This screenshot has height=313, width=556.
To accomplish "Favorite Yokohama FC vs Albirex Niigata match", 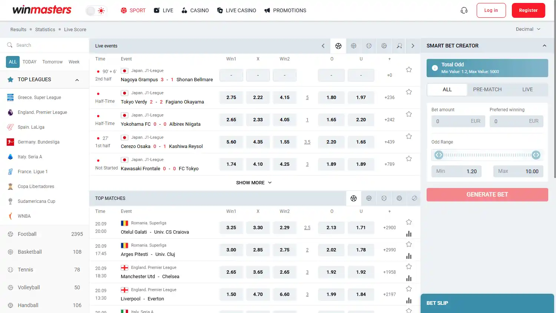I will pos(409,114).
